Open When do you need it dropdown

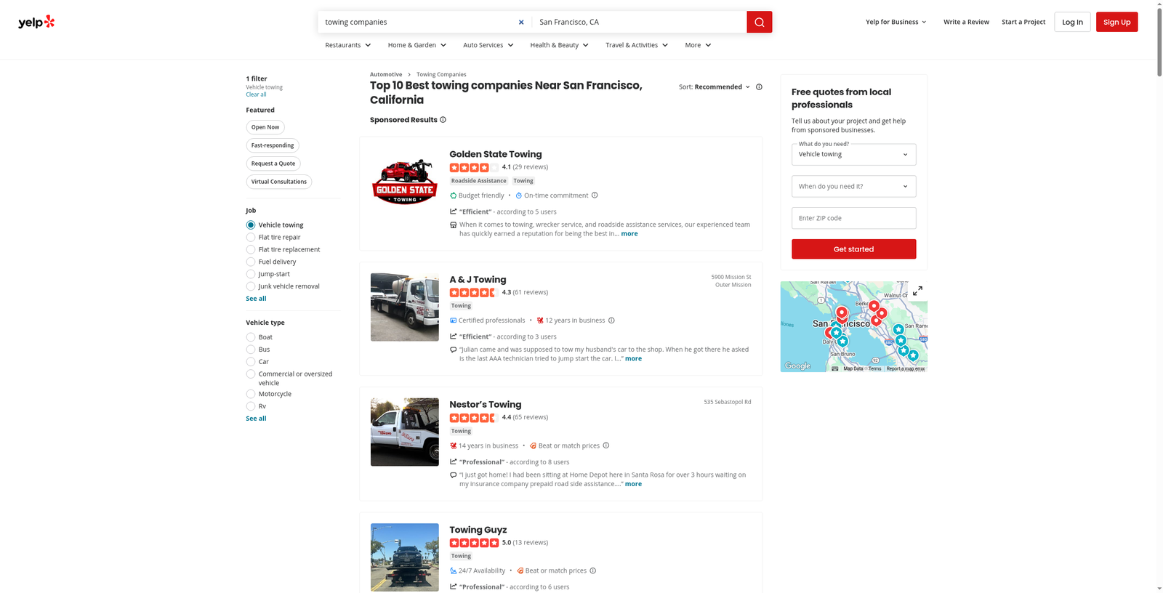pyautogui.click(x=853, y=186)
